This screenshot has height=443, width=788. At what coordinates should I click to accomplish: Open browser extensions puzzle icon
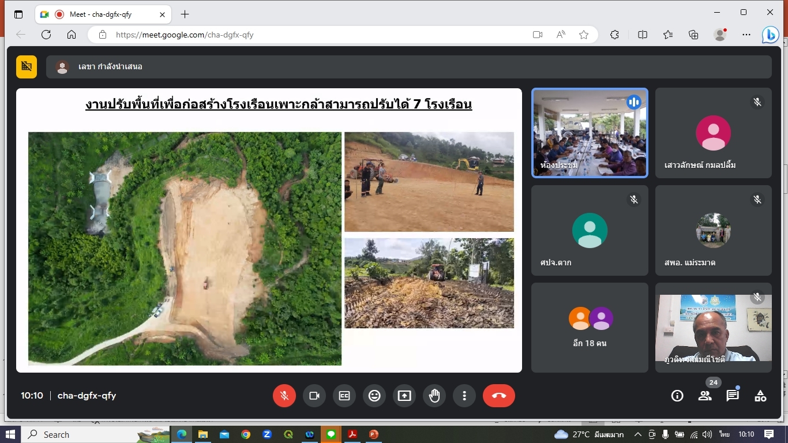(615, 35)
